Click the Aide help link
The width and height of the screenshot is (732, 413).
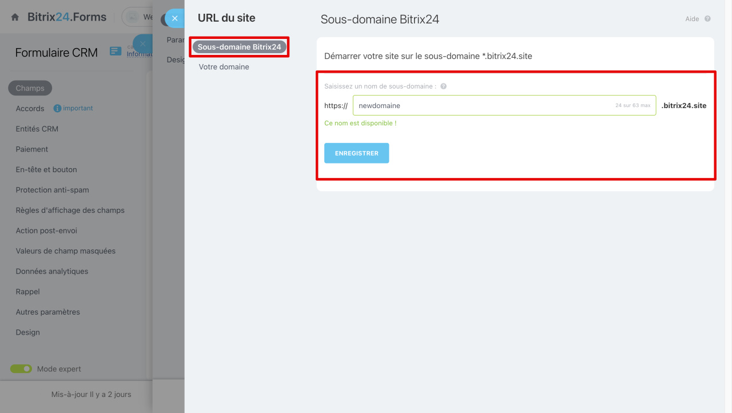click(692, 19)
